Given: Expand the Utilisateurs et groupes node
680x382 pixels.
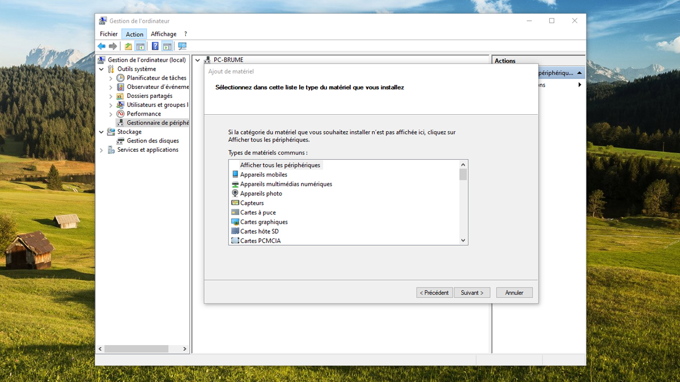Looking at the screenshot, I should (111, 105).
